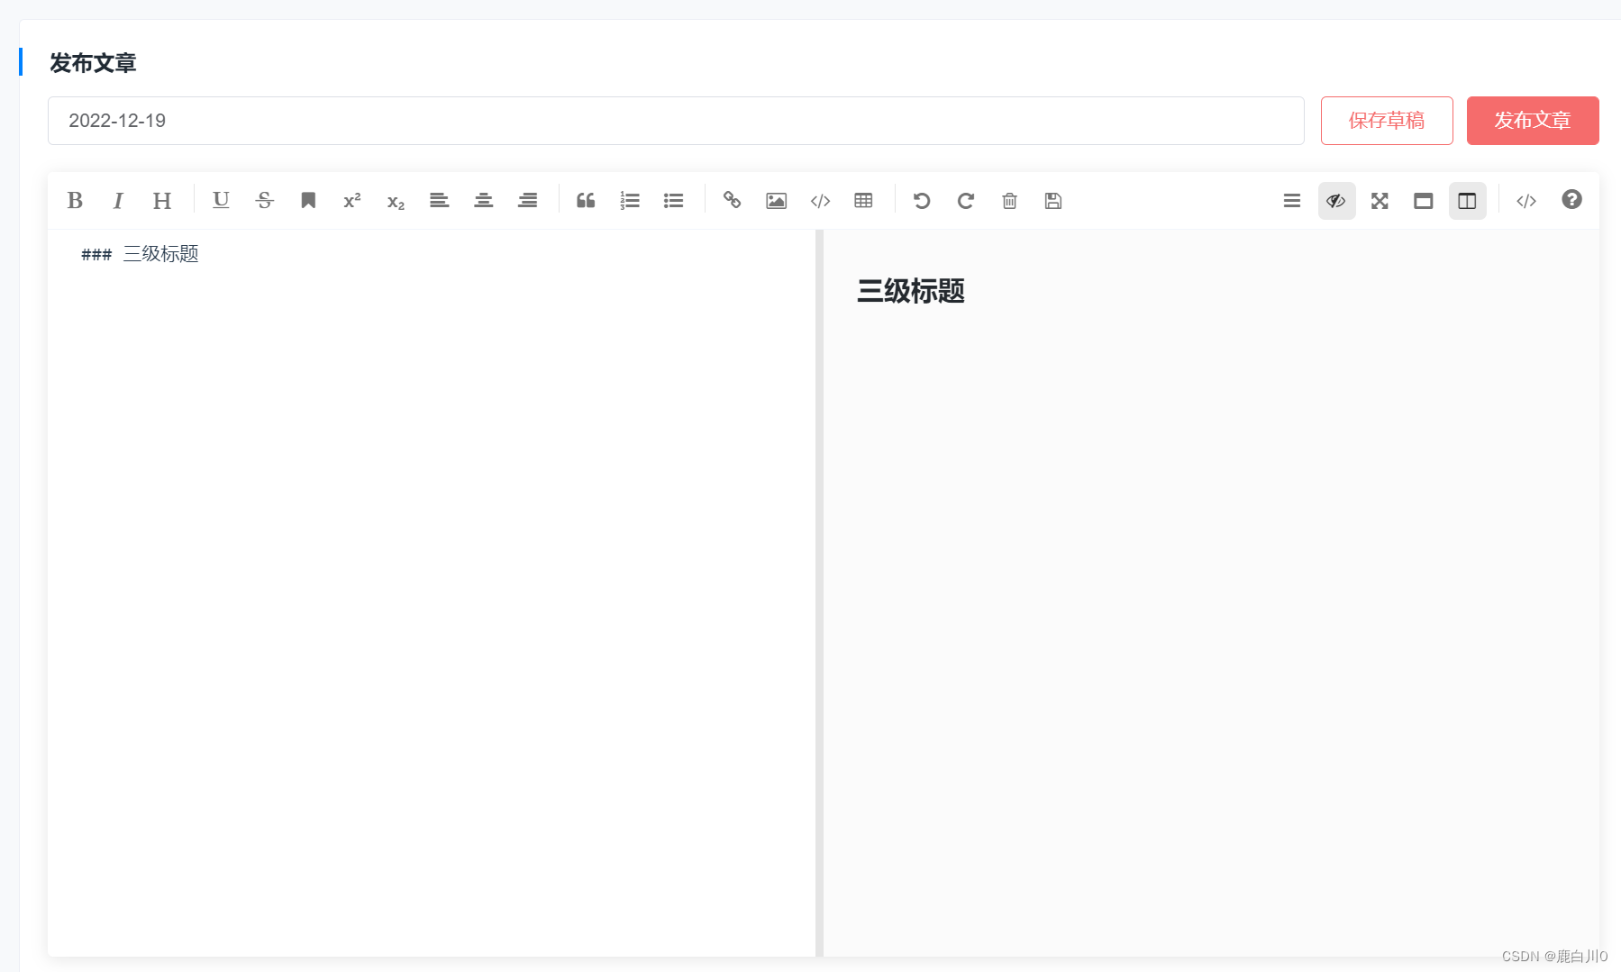1621x972 pixels.
Task: Toggle single/double column view
Action: point(1467,200)
